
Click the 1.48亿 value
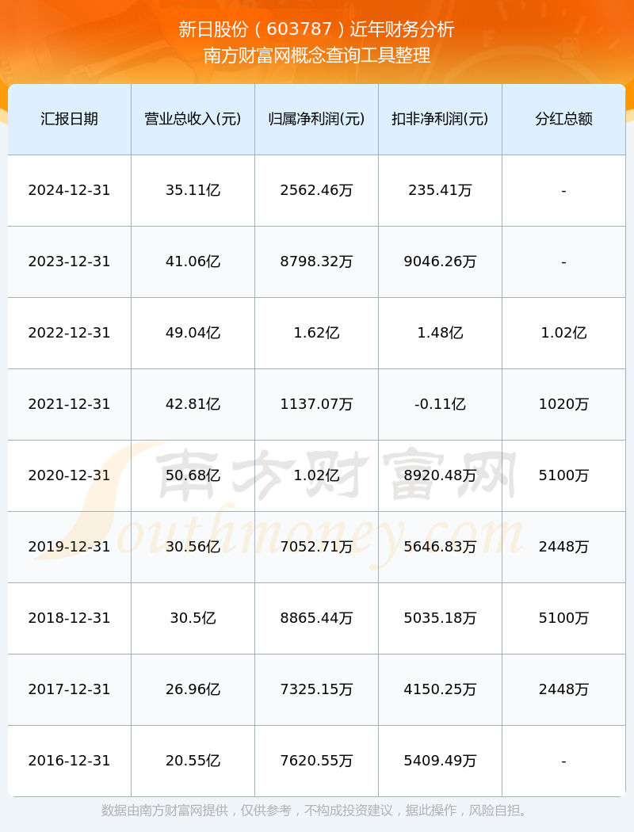coord(441,333)
